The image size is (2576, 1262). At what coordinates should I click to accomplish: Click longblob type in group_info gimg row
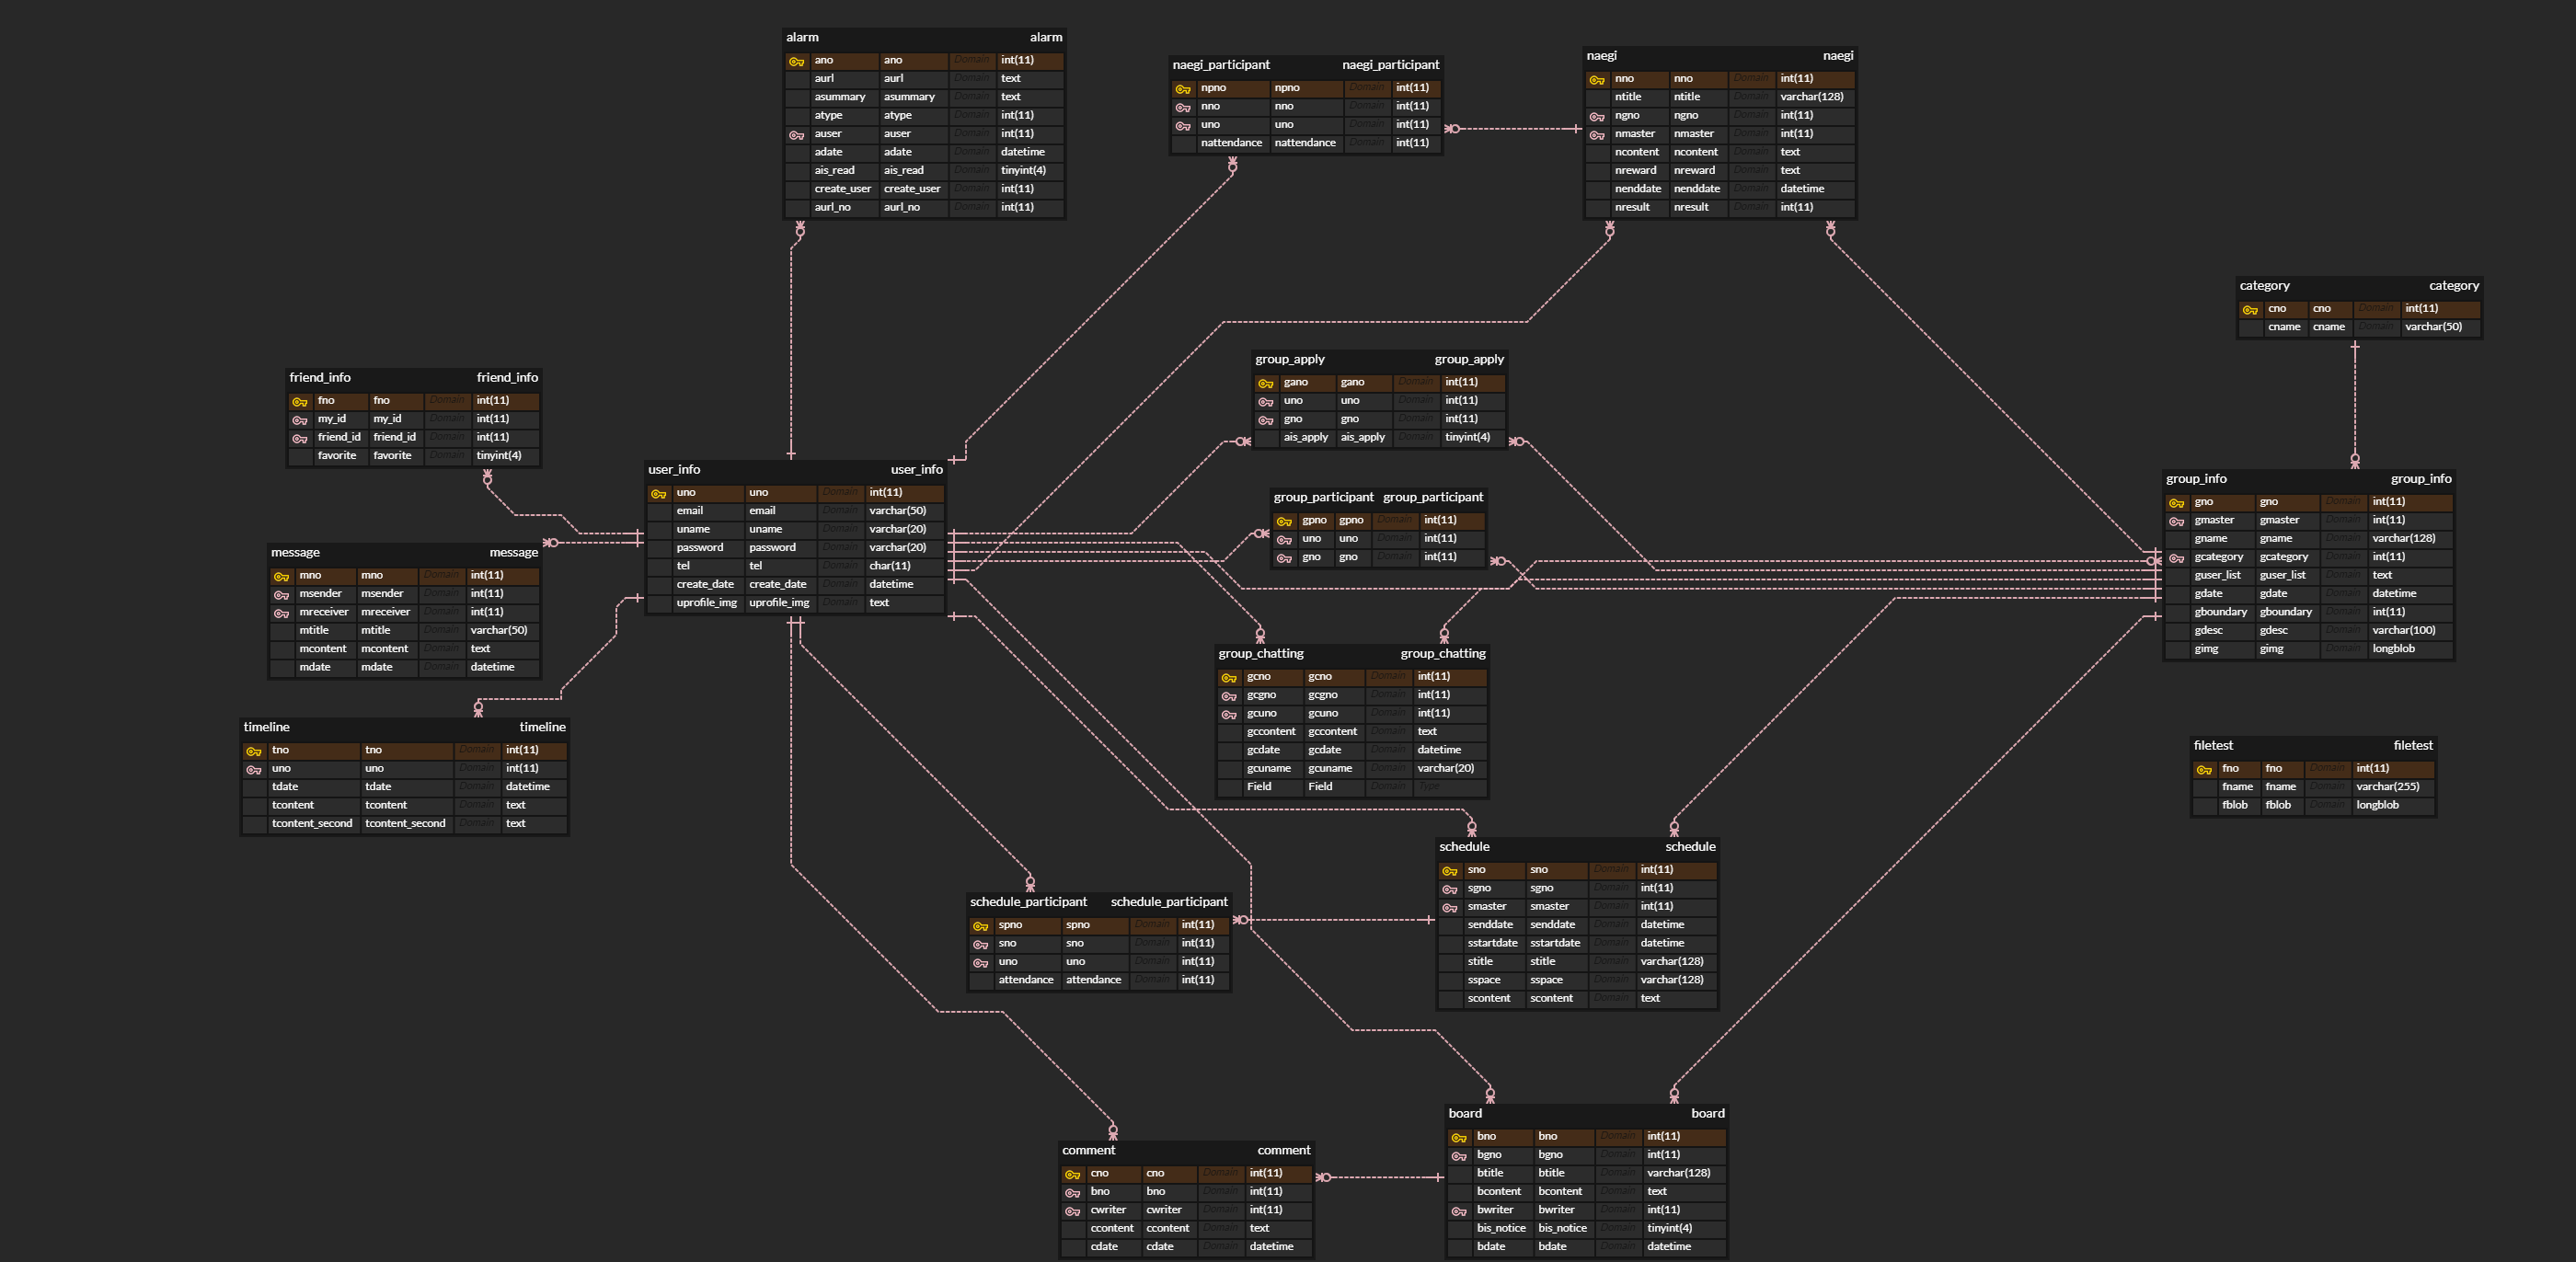[2393, 649]
